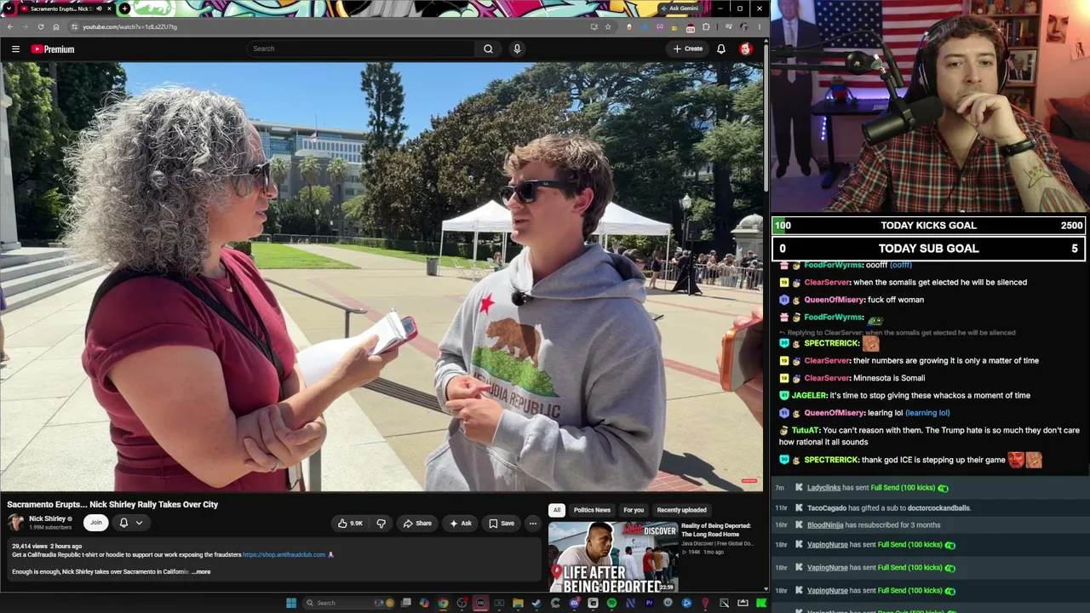This screenshot has width=1090, height=613.
Task: Open the browser extensions puzzle icon
Action: tap(706, 26)
